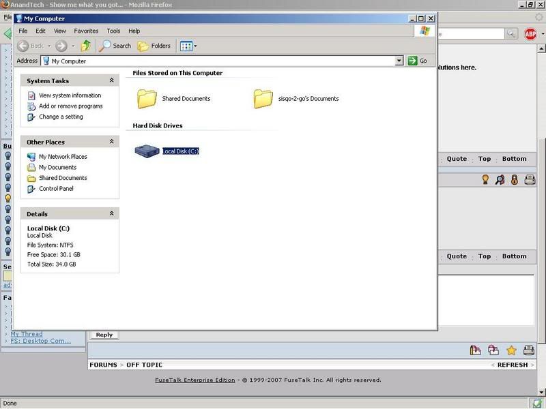Select the Local Disk (C:) drive icon
This screenshot has width=546, height=409.
[x=147, y=151]
